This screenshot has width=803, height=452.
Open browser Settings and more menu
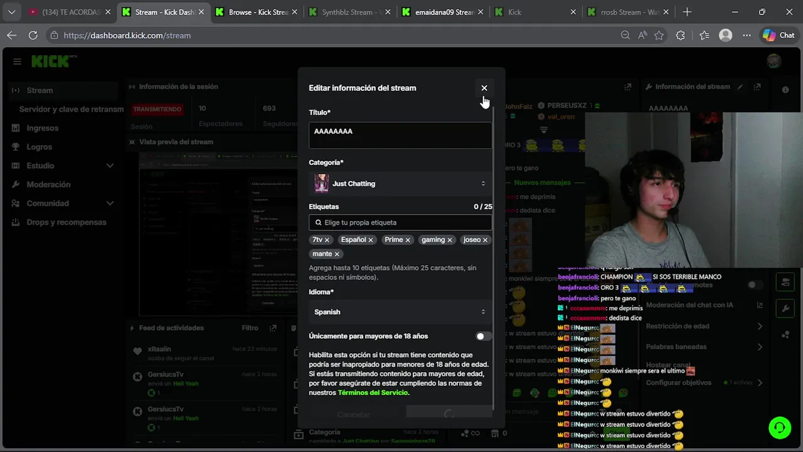747,35
